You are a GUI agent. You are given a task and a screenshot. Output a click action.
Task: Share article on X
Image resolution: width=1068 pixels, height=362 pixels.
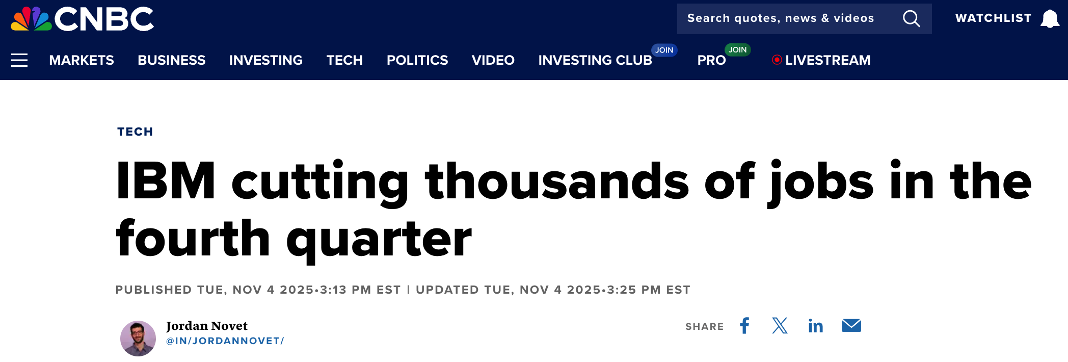pos(780,326)
